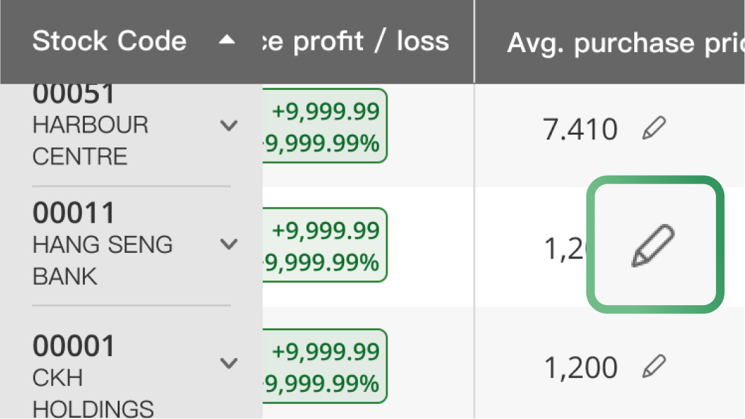Click the 7.410 price value

tap(580, 130)
